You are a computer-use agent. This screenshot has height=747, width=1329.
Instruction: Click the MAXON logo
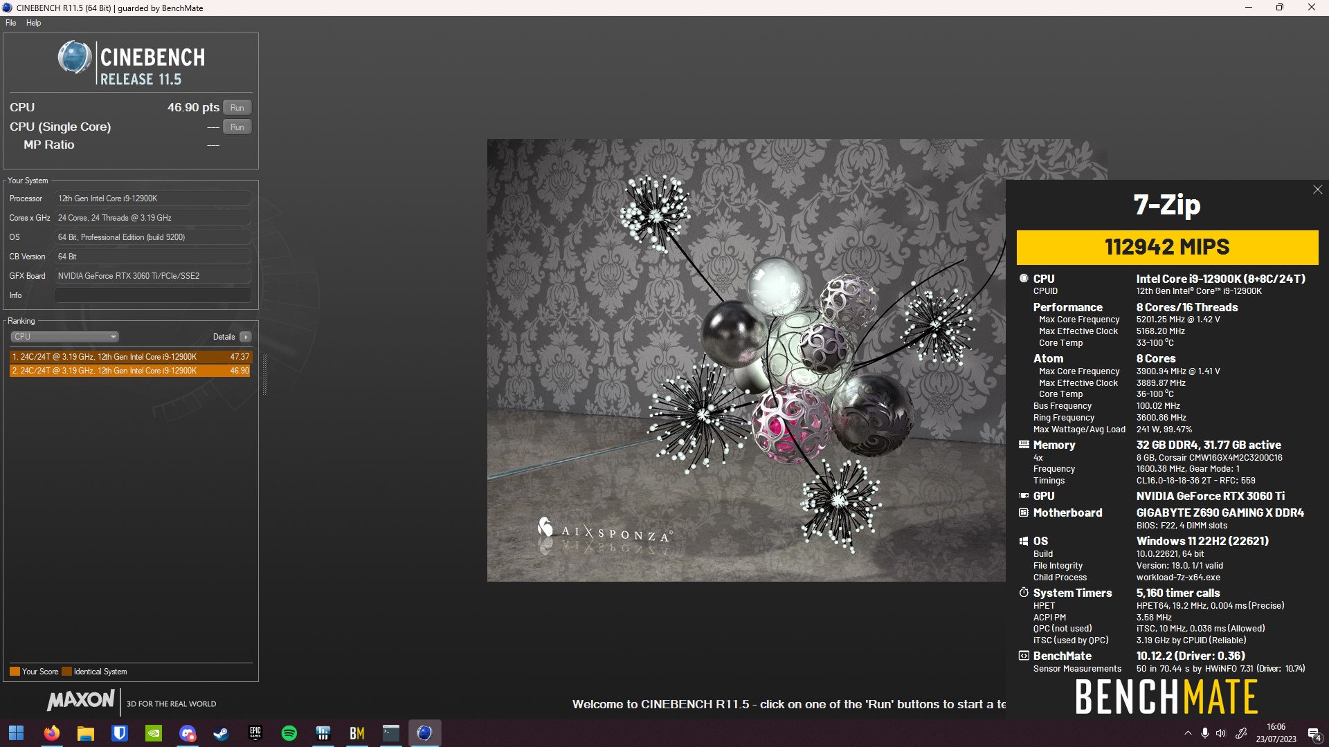point(81,700)
